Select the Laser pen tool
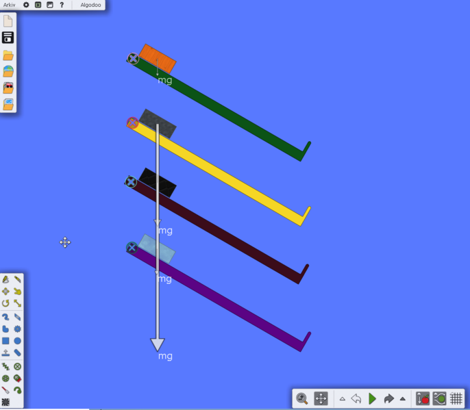 pyautogui.click(x=5, y=390)
